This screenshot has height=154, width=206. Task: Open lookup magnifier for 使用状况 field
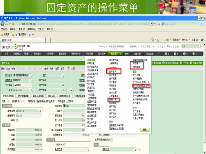coord(135,149)
